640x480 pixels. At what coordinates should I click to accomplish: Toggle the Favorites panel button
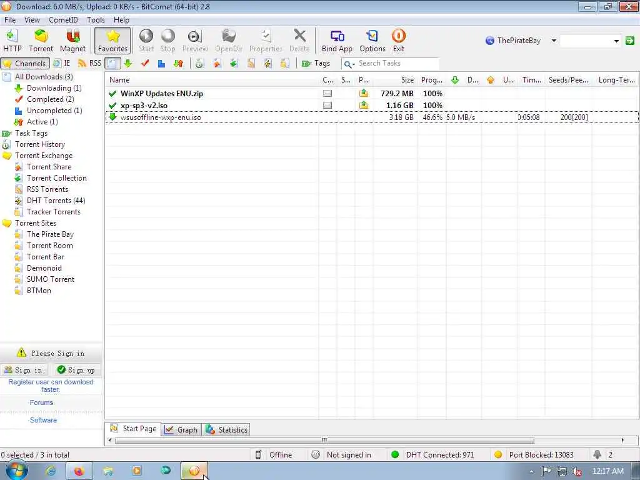click(x=112, y=41)
